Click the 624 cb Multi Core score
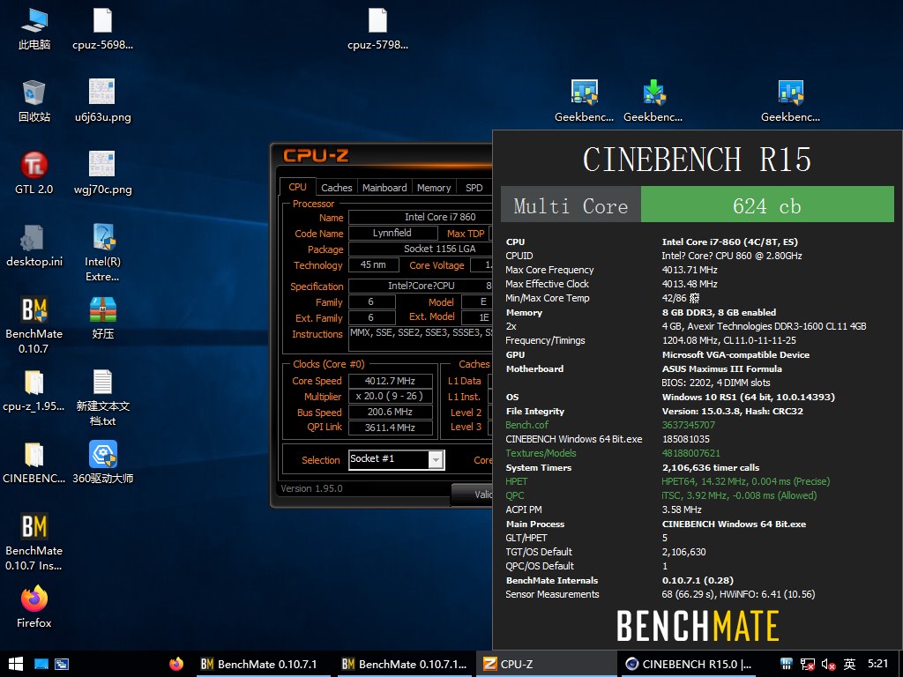Image resolution: width=903 pixels, height=677 pixels. [767, 205]
